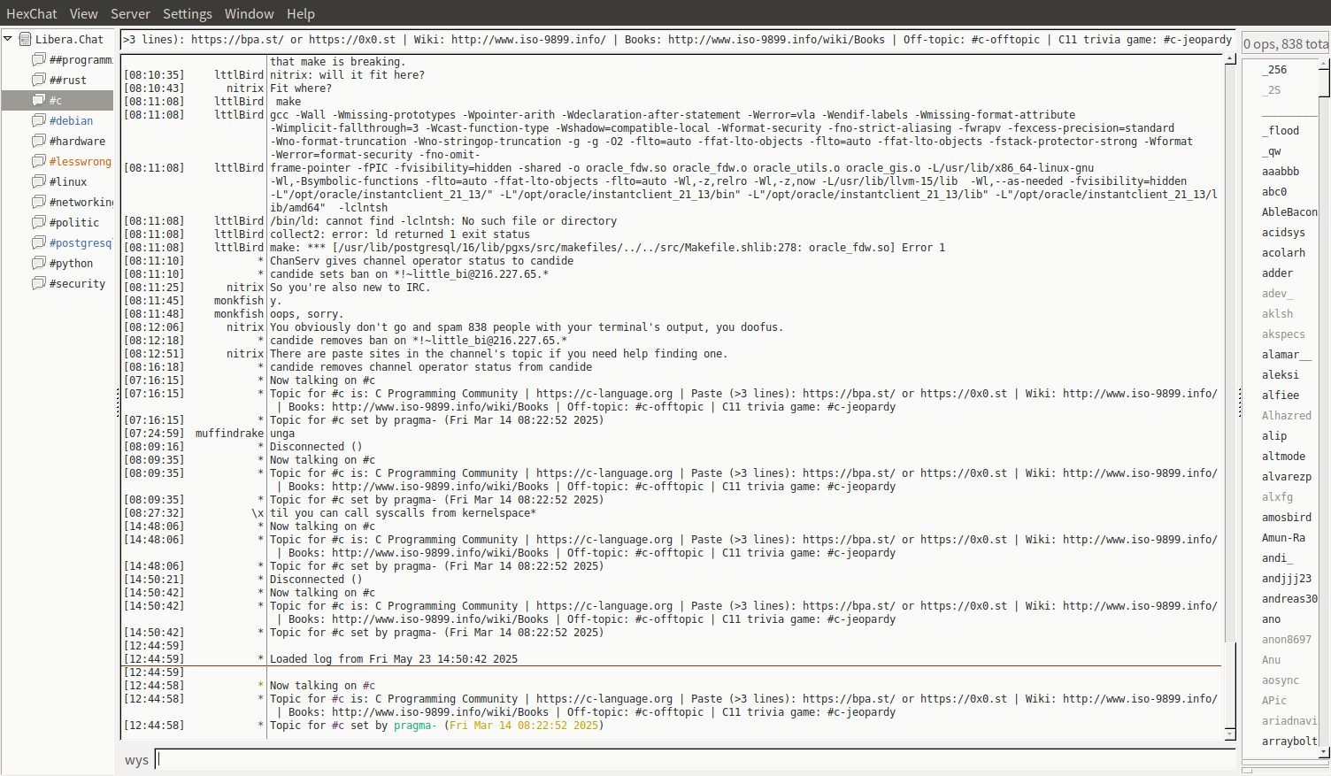Screen dimensions: 1331x776
Task: Select user abc0 in the user list
Action: (1274, 191)
